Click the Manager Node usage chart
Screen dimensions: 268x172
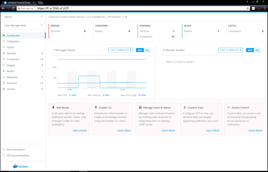tap(102, 77)
